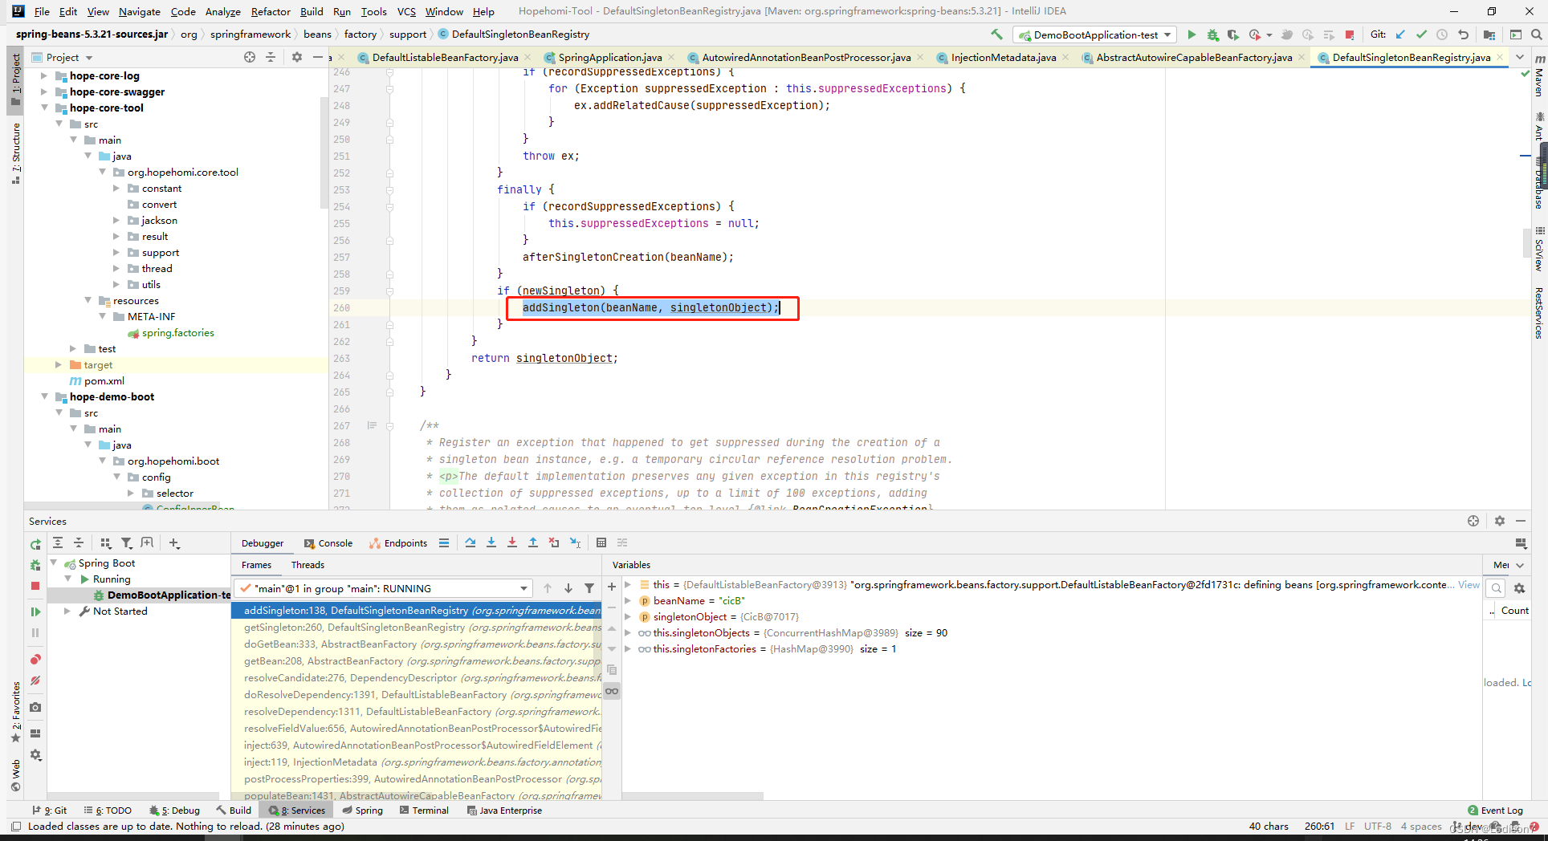The image size is (1548, 841).
Task: Click Collapse All in Services toolbar
Action: pos(79,543)
